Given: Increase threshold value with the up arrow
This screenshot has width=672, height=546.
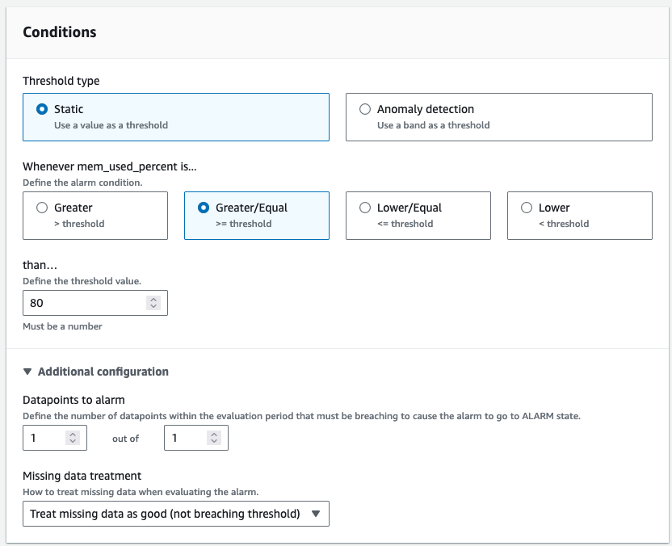Looking at the screenshot, I should pyautogui.click(x=153, y=299).
